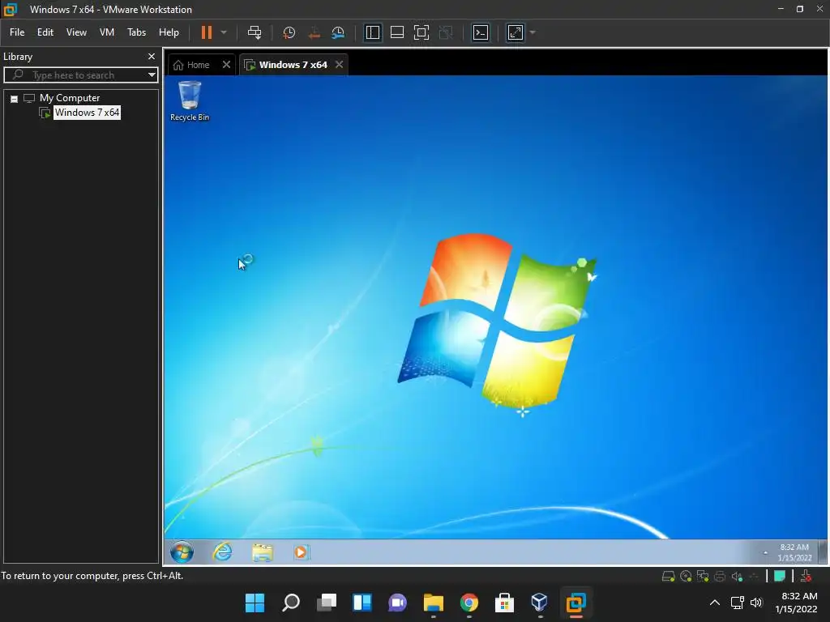Viewport: 830px width, 622px height.
Task: Open Windows Explorer from guest taskbar
Action: tap(262, 552)
